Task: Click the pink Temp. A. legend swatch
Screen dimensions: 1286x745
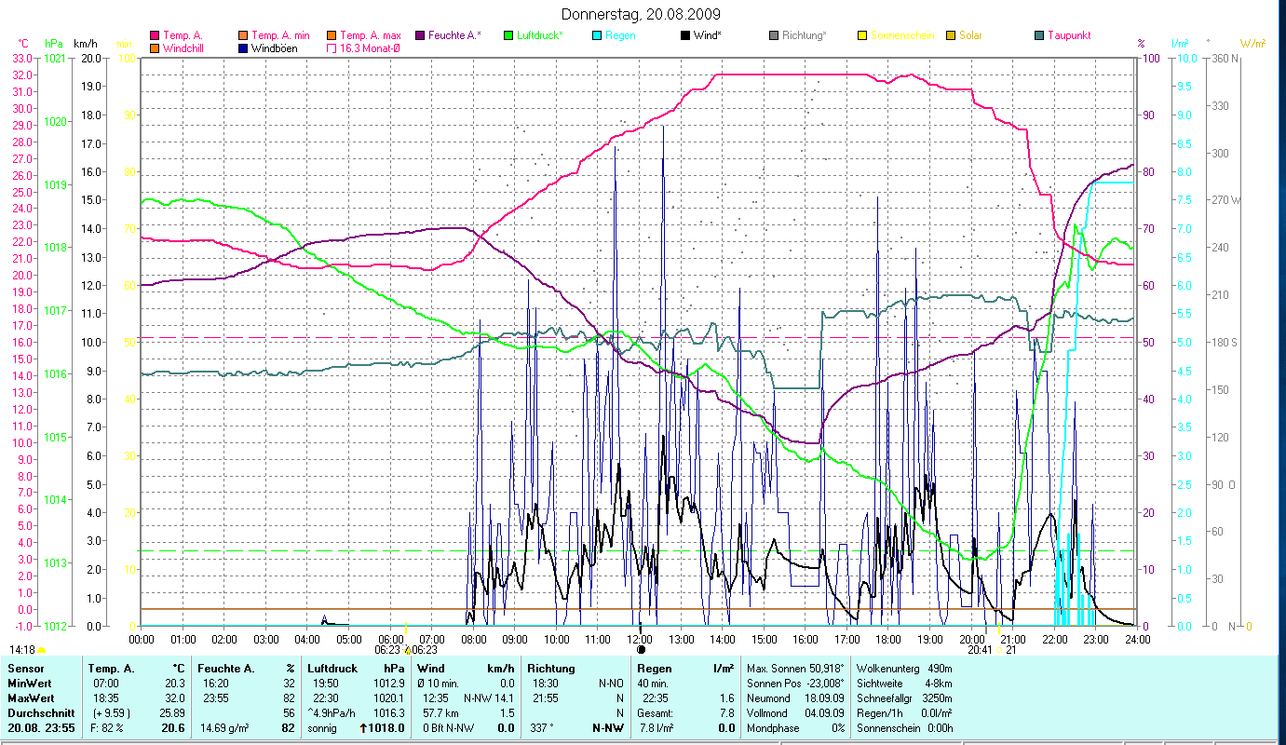Action: [155, 35]
